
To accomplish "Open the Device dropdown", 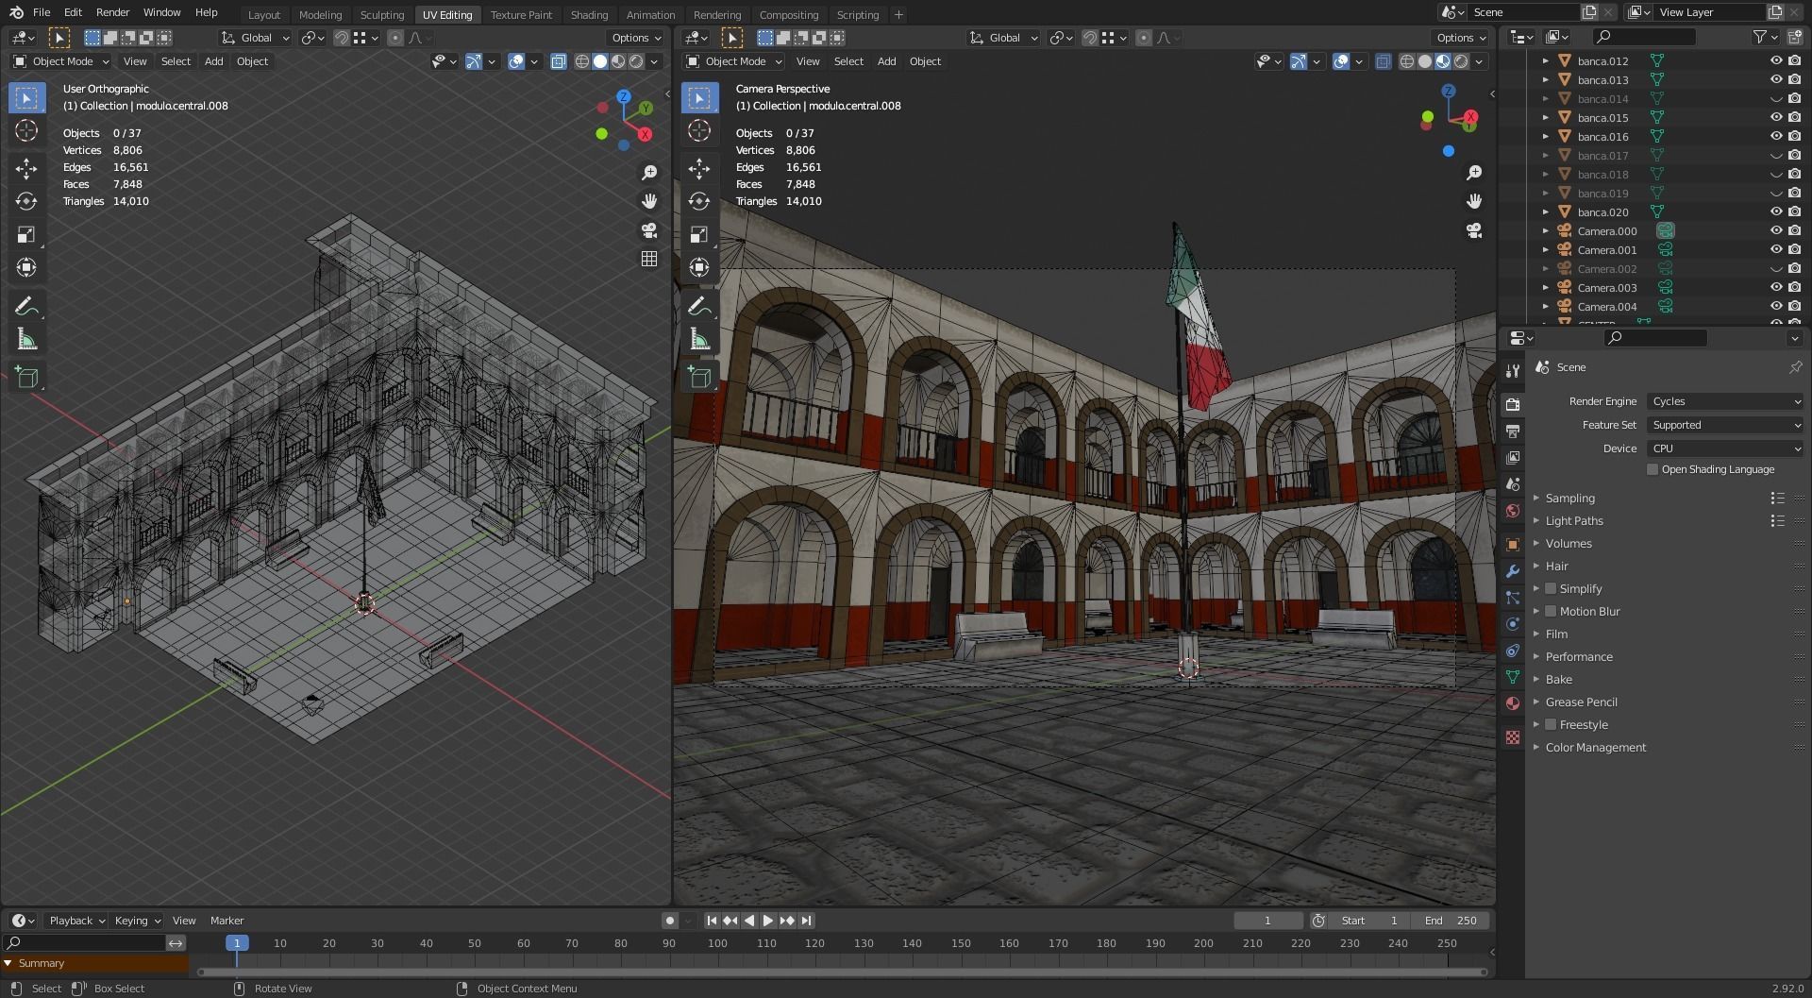I will click(x=1725, y=448).
